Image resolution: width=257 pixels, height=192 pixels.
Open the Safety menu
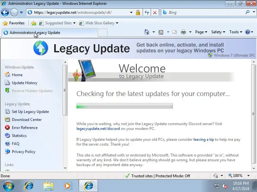[x=218, y=32]
